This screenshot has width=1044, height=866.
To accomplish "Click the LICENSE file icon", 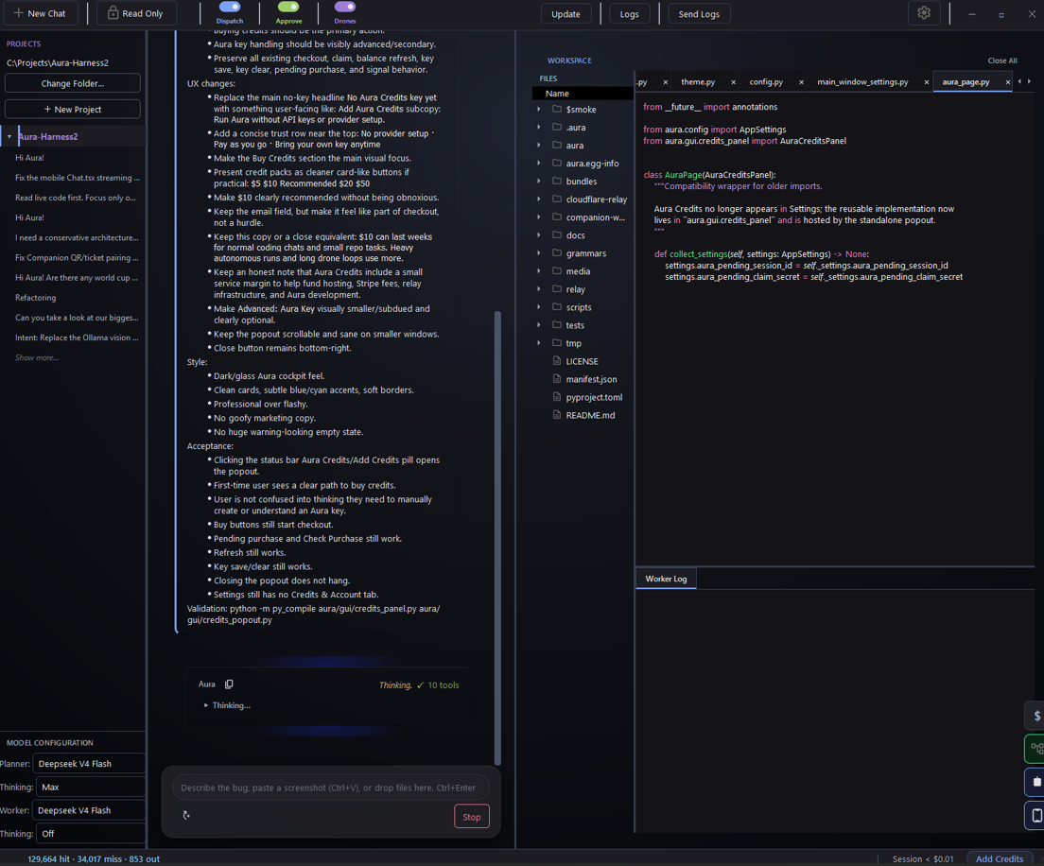I will click(557, 361).
